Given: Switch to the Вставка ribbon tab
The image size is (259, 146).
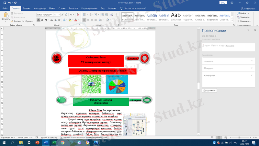Looking at the screenshot, I should click(27, 8).
